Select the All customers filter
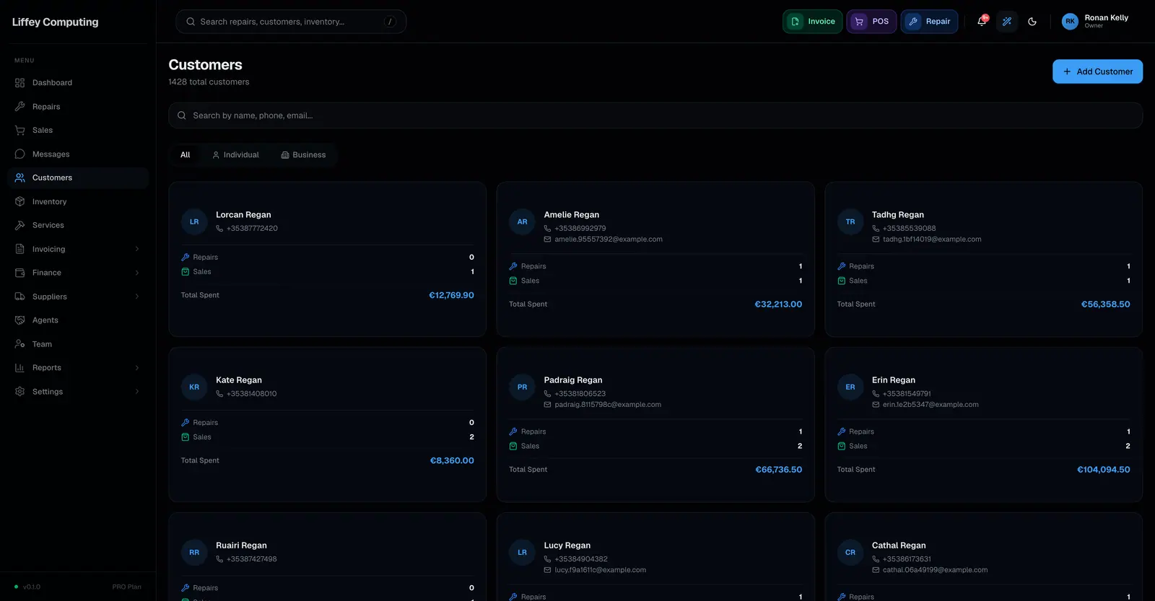This screenshot has width=1155, height=601. click(x=186, y=155)
